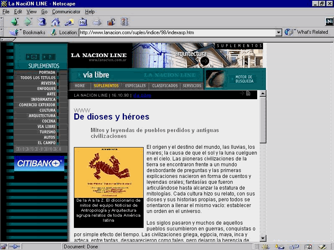
Task: Click the Forward navigation arrow
Action: (28, 22)
